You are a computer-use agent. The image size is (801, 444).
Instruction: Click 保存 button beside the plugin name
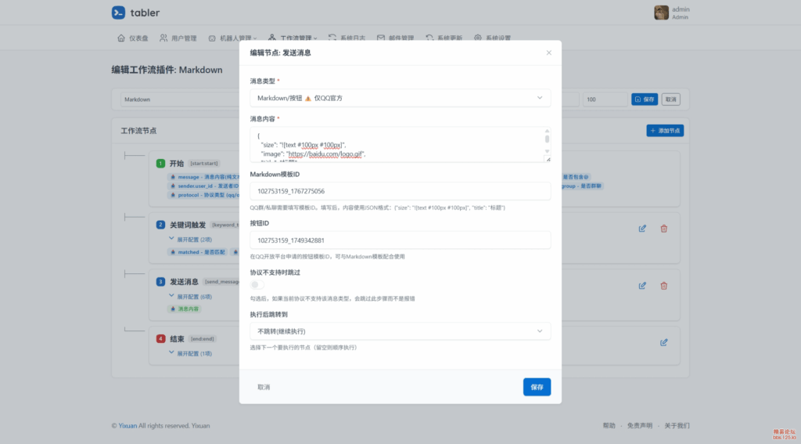pos(645,99)
